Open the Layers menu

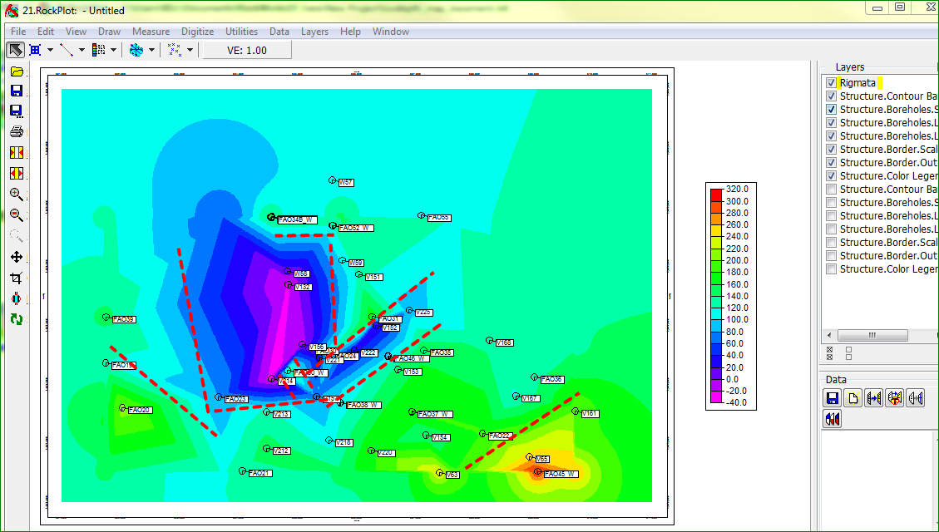click(314, 31)
